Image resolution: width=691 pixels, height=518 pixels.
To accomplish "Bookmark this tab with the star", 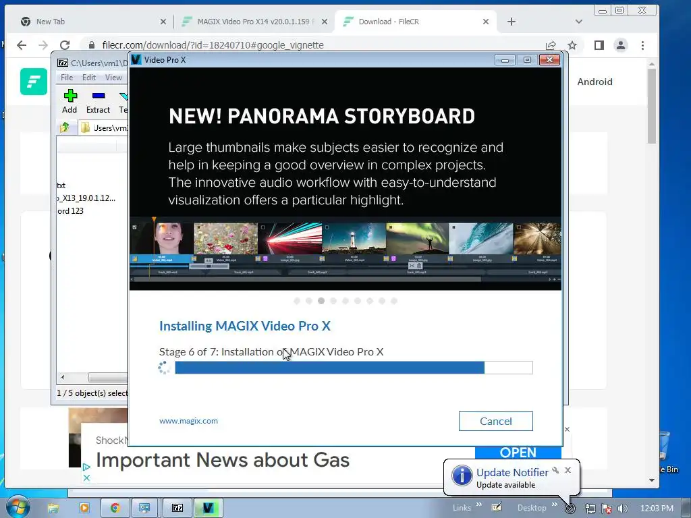I will click(572, 45).
